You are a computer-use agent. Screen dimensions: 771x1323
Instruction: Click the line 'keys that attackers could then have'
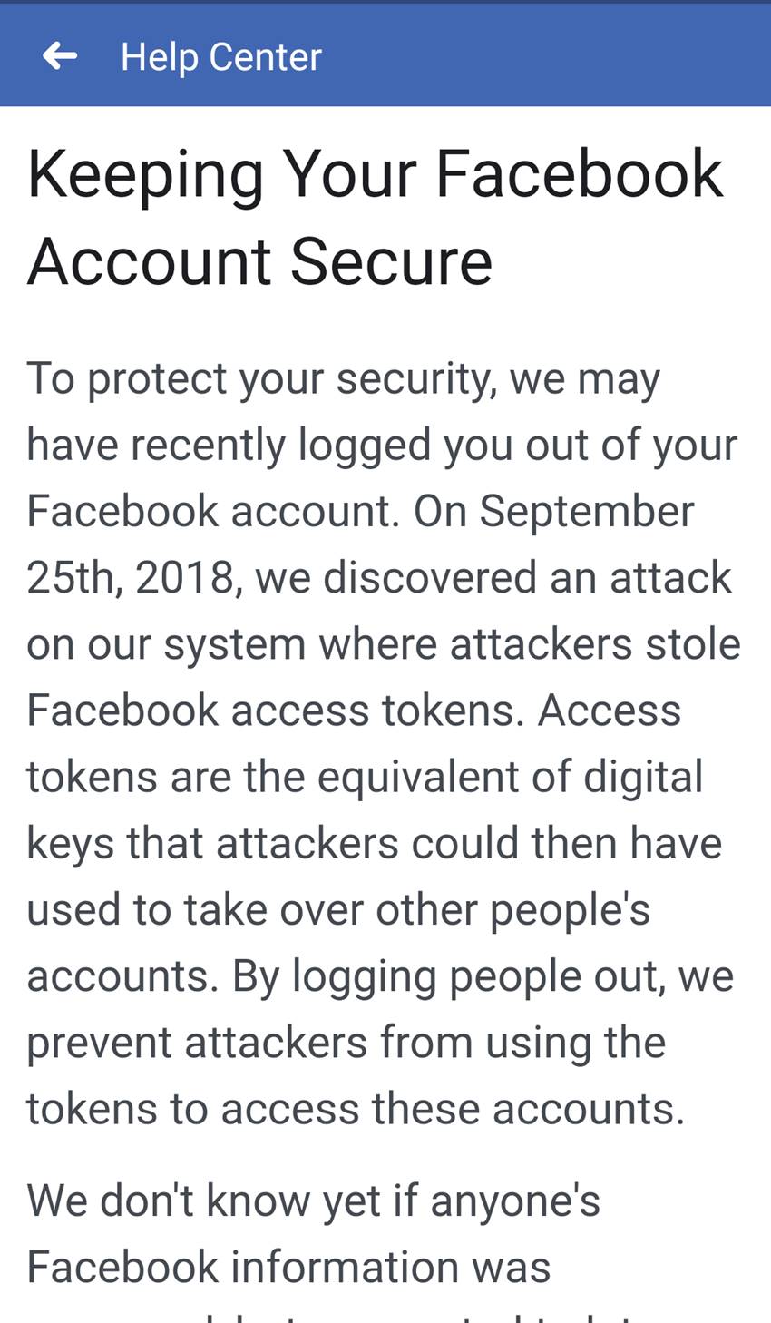click(374, 843)
